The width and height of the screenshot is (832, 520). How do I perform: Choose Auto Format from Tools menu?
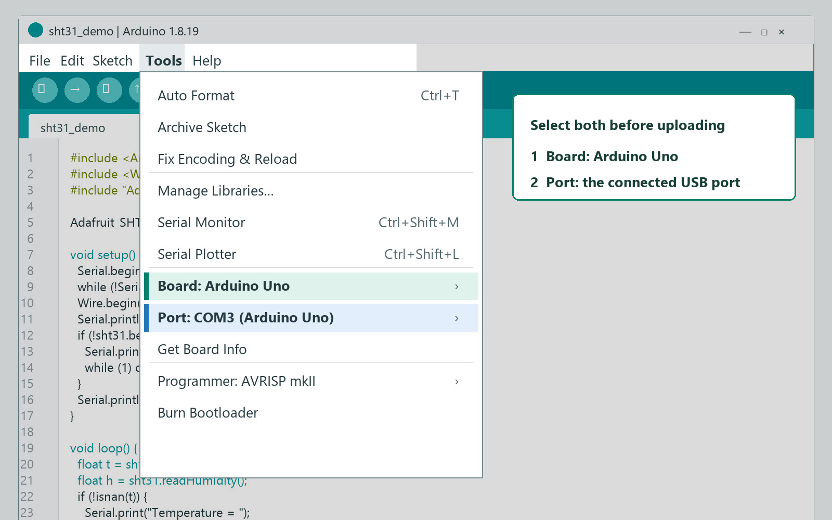[x=311, y=96]
